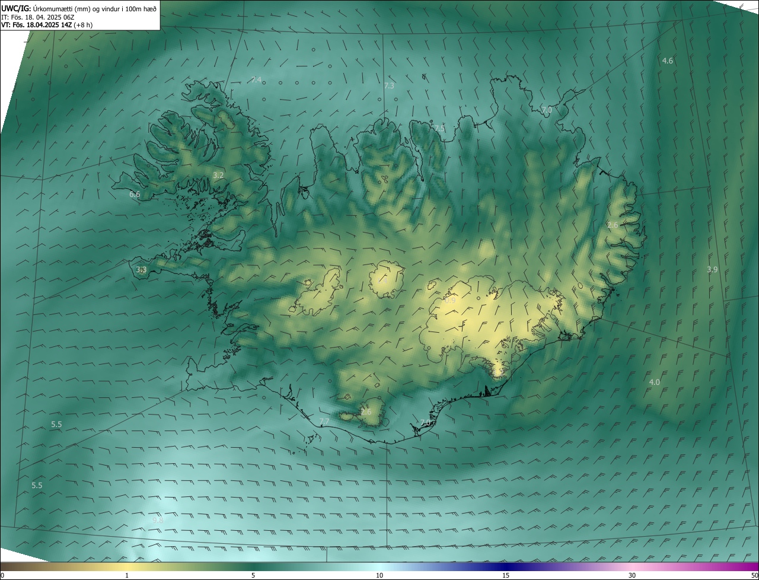This screenshot has width=759, height=580.
Task: Select the IT initialization time line
Action: click(x=37, y=17)
